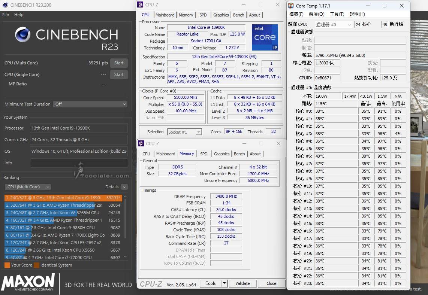Select the AMD Ryzen Threadripper 30054 ranking row
This screenshot has height=295, width=428.
(63, 205)
